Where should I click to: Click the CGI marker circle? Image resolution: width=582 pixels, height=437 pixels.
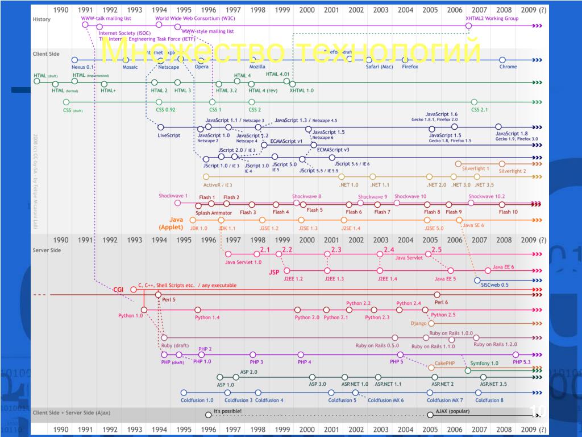[133, 289]
